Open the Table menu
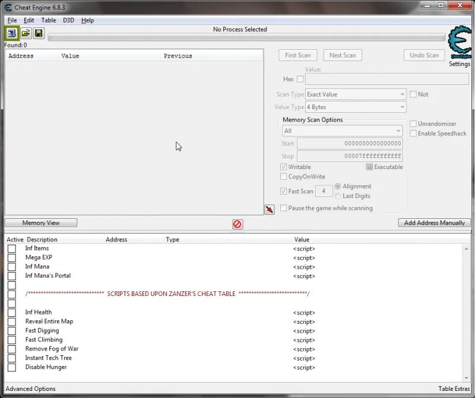This screenshot has height=398, width=475. pos(49,20)
